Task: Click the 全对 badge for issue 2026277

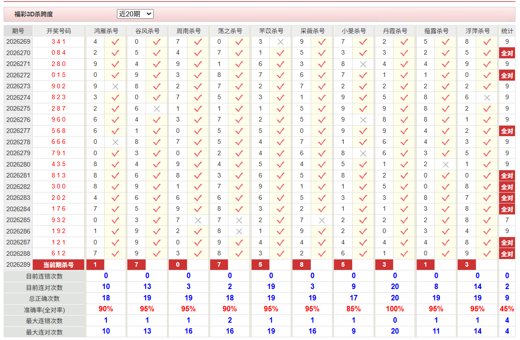Action: [507, 131]
